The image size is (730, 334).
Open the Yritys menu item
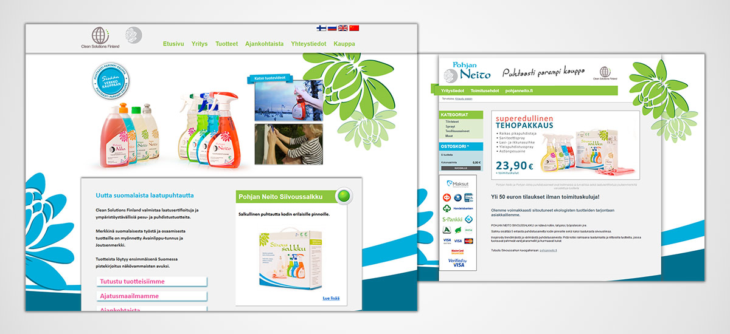click(200, 44)
